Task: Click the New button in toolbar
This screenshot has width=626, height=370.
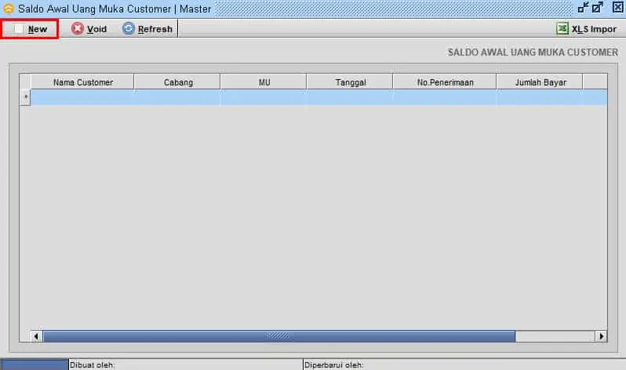Action: pos(30,29)
